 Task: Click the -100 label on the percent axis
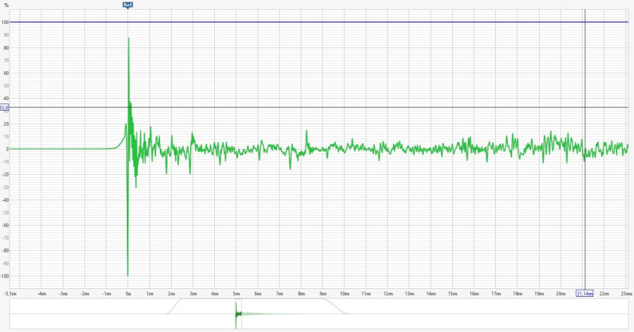point(4,276)
